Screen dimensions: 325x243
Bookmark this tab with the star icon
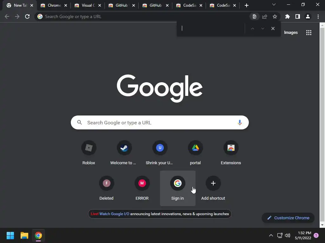[275, 16]
